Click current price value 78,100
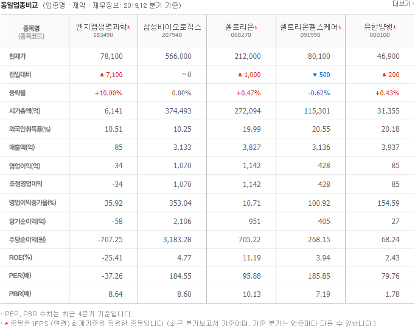 point(111,56)
